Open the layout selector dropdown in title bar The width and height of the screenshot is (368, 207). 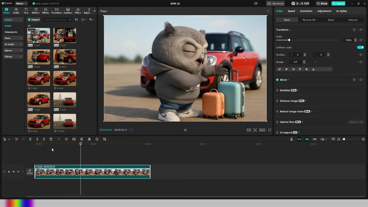(257, 4)
